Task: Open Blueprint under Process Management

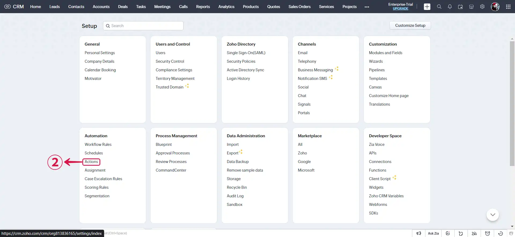Action: (x=164, y=145)
